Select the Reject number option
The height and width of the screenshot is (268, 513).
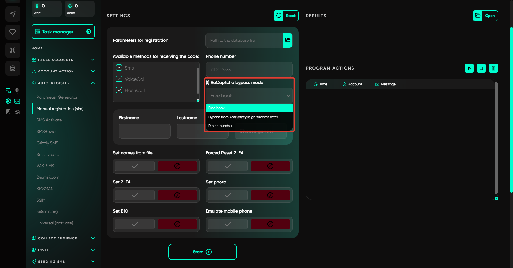tap(220, 126)
